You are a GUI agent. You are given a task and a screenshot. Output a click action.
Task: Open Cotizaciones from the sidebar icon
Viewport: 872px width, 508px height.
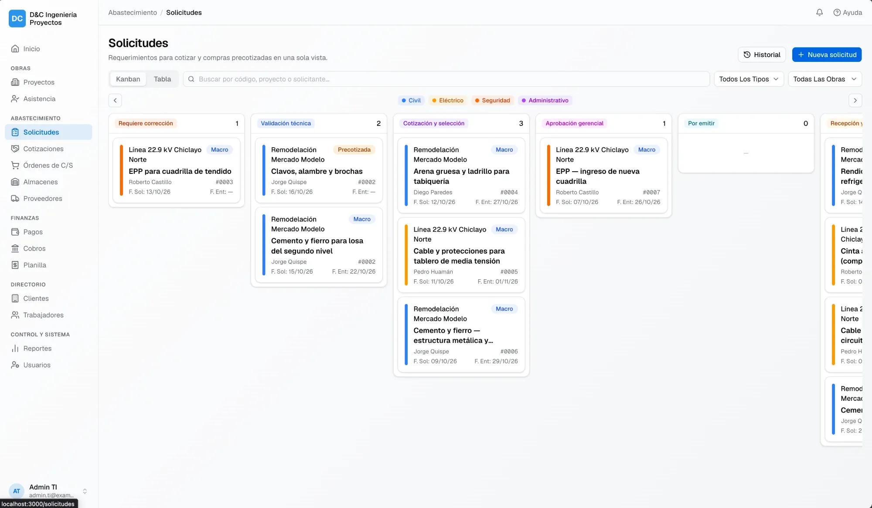[x=15, y=149]
